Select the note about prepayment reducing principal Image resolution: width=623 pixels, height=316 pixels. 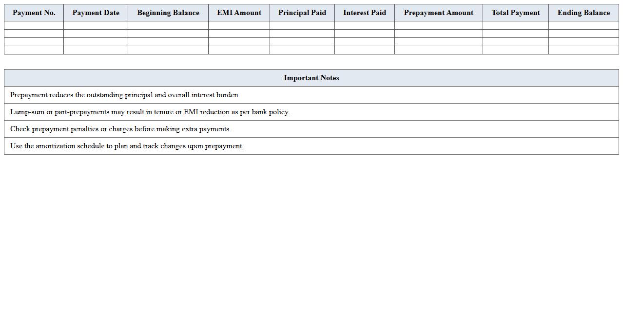(x=125, y=95)
